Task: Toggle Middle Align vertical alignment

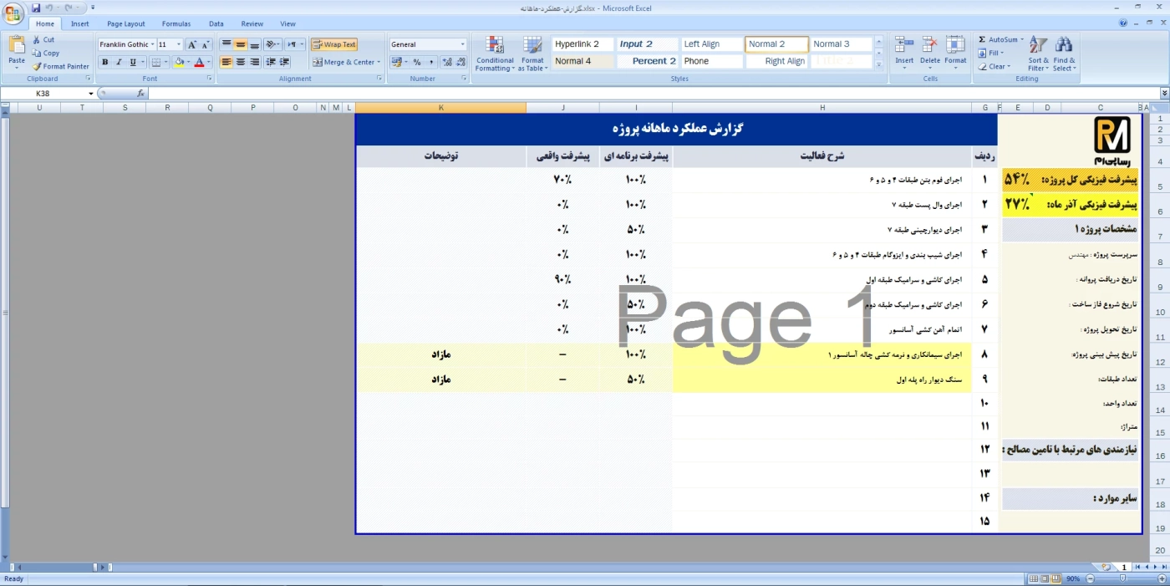Action: point(241,44)
